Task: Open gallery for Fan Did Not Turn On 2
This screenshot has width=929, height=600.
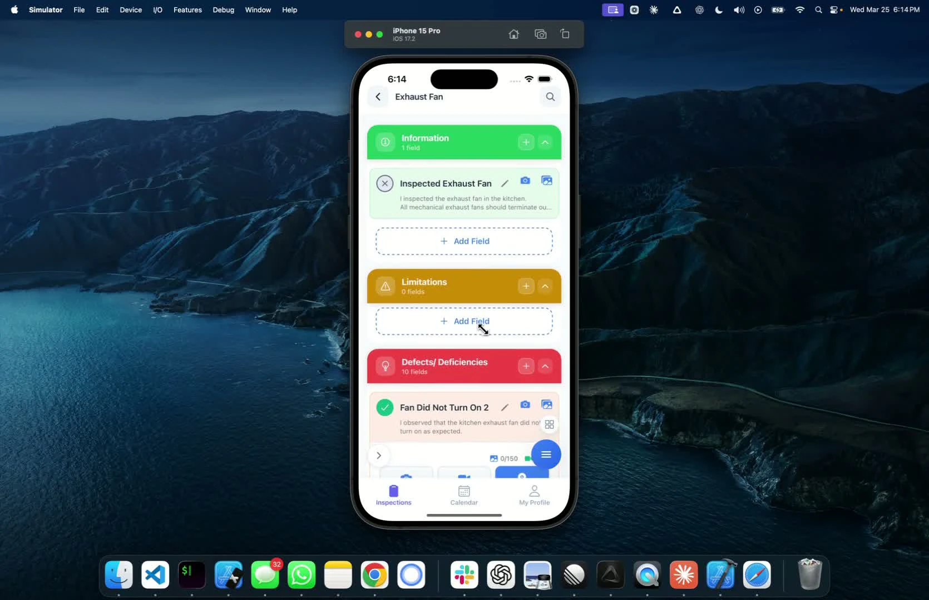Action: [x=547, y=404]
